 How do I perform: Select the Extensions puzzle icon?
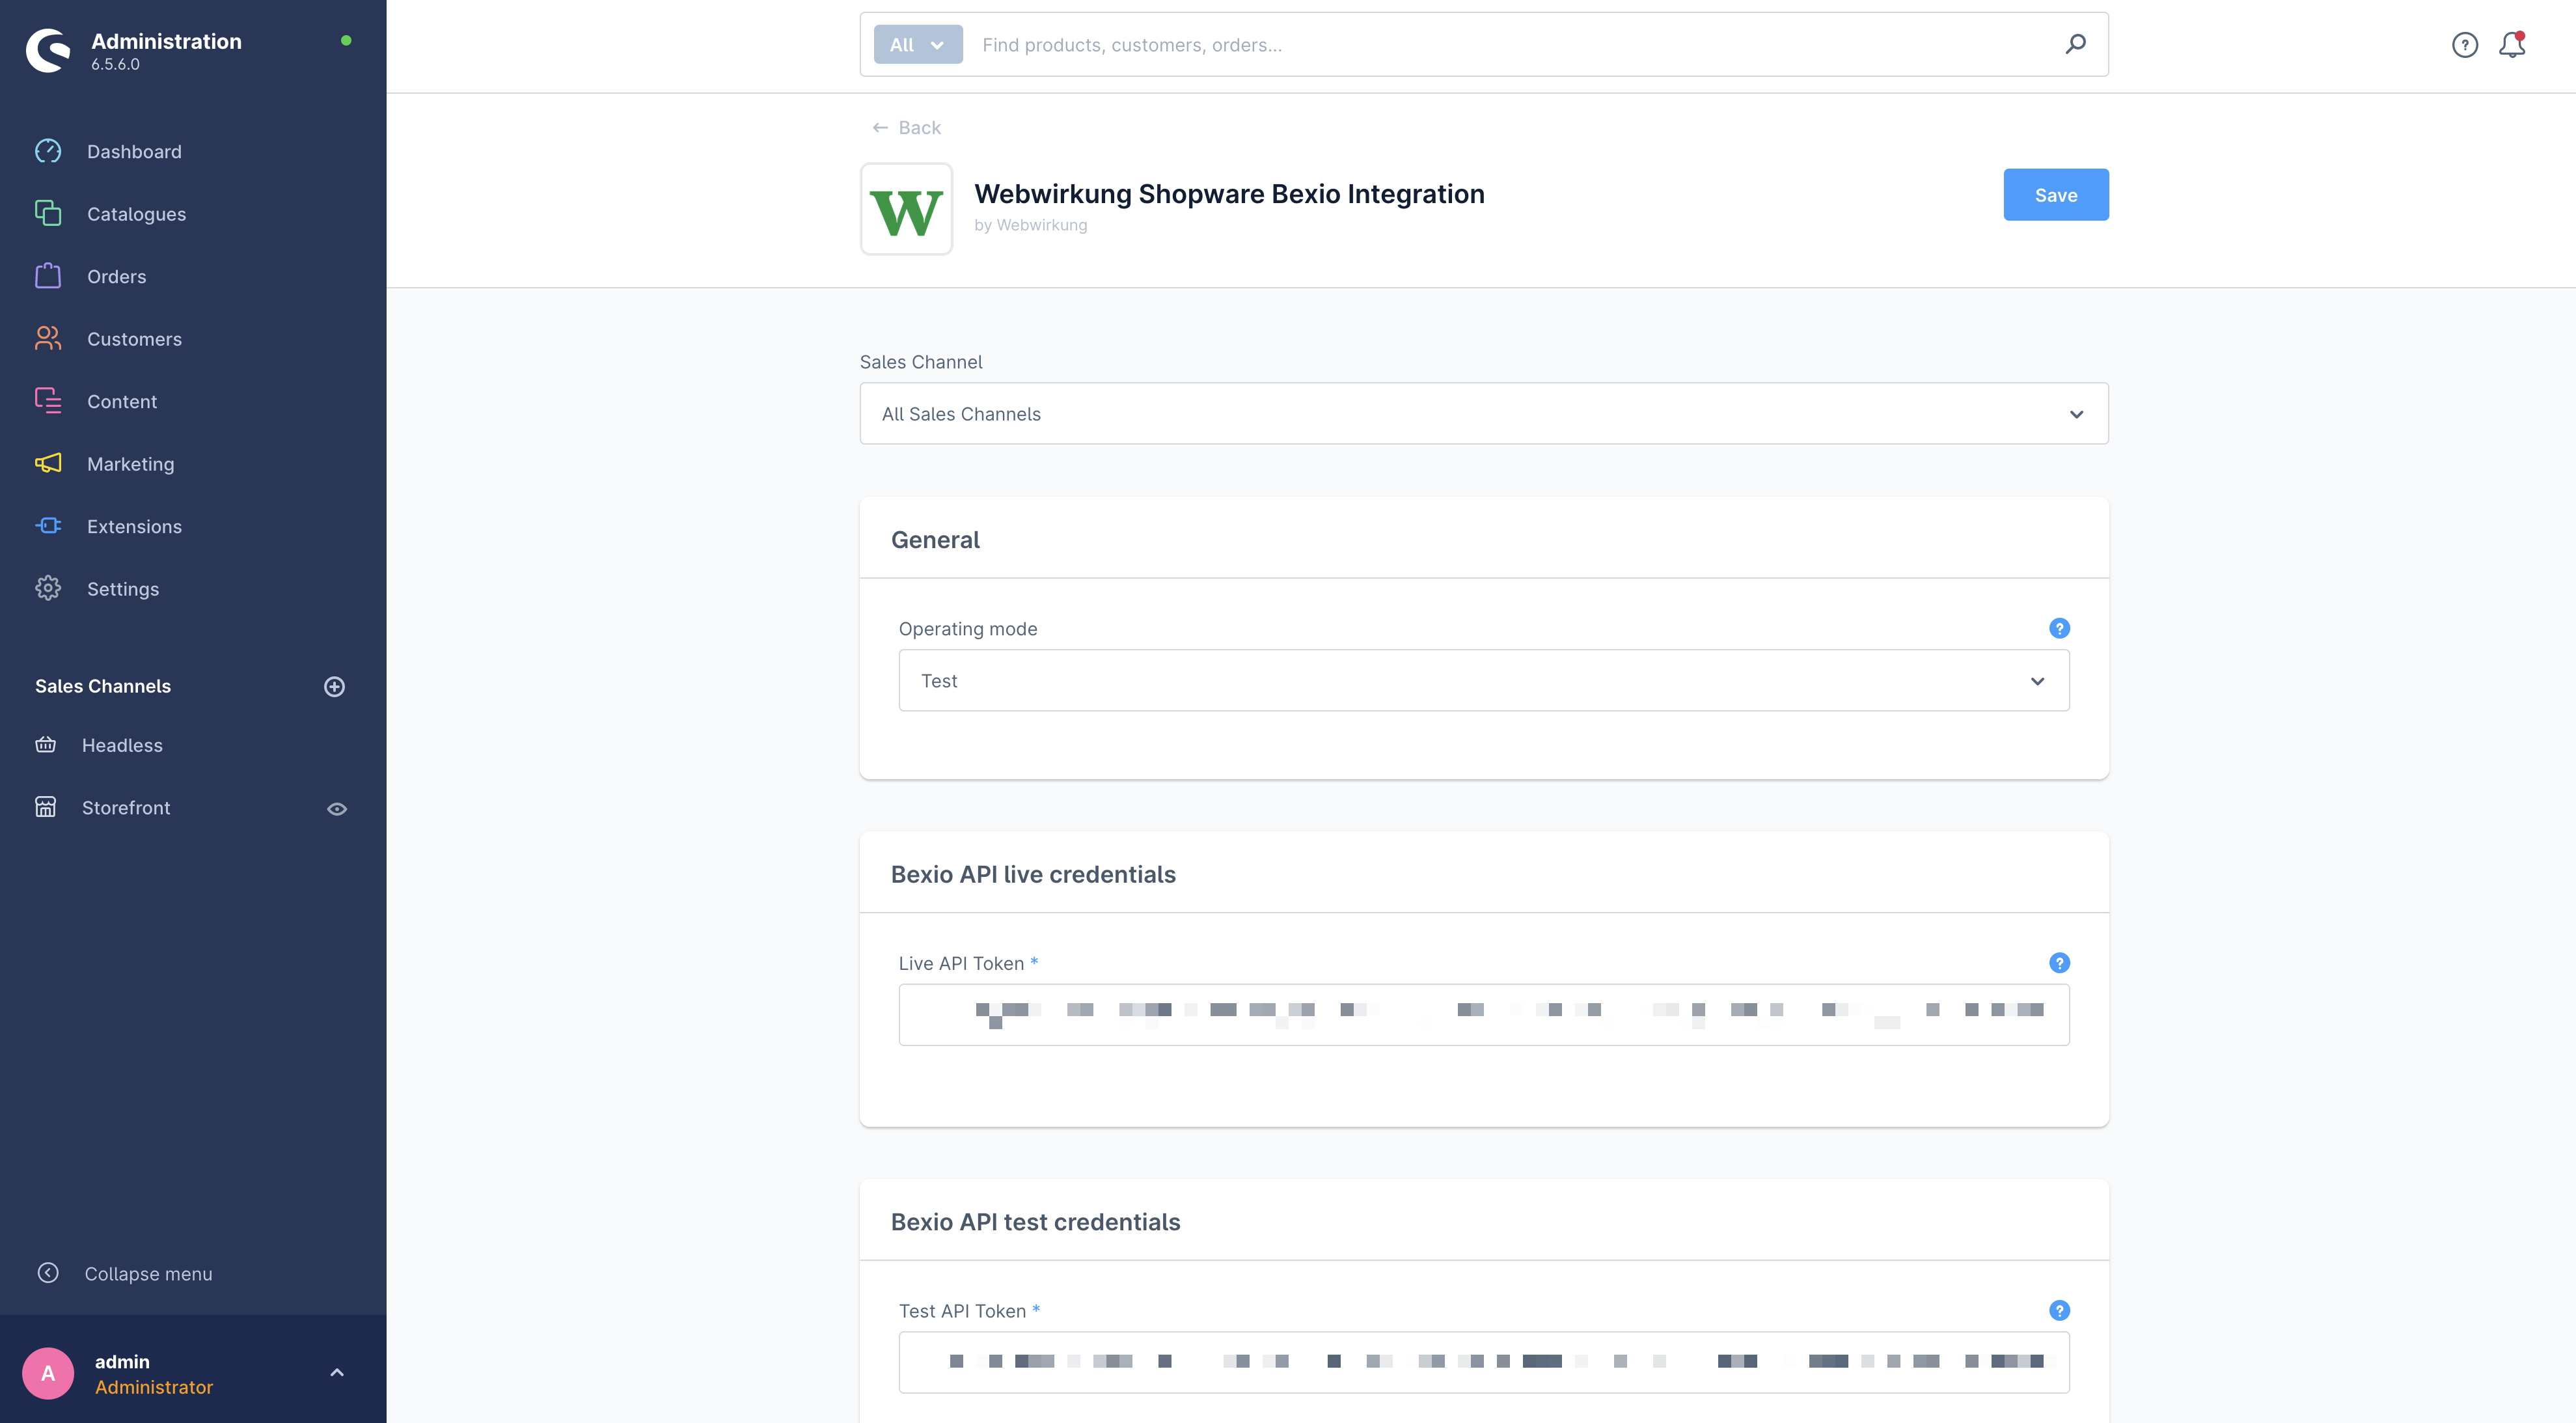[48, 526]
